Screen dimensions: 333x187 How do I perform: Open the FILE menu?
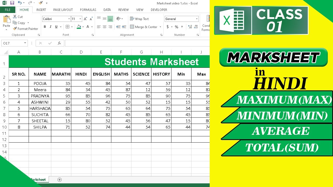click(x=8, y=10)
